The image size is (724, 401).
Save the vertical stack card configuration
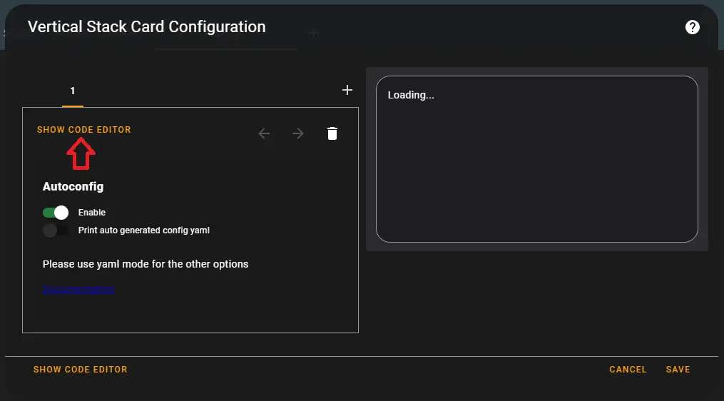(678, 370)
